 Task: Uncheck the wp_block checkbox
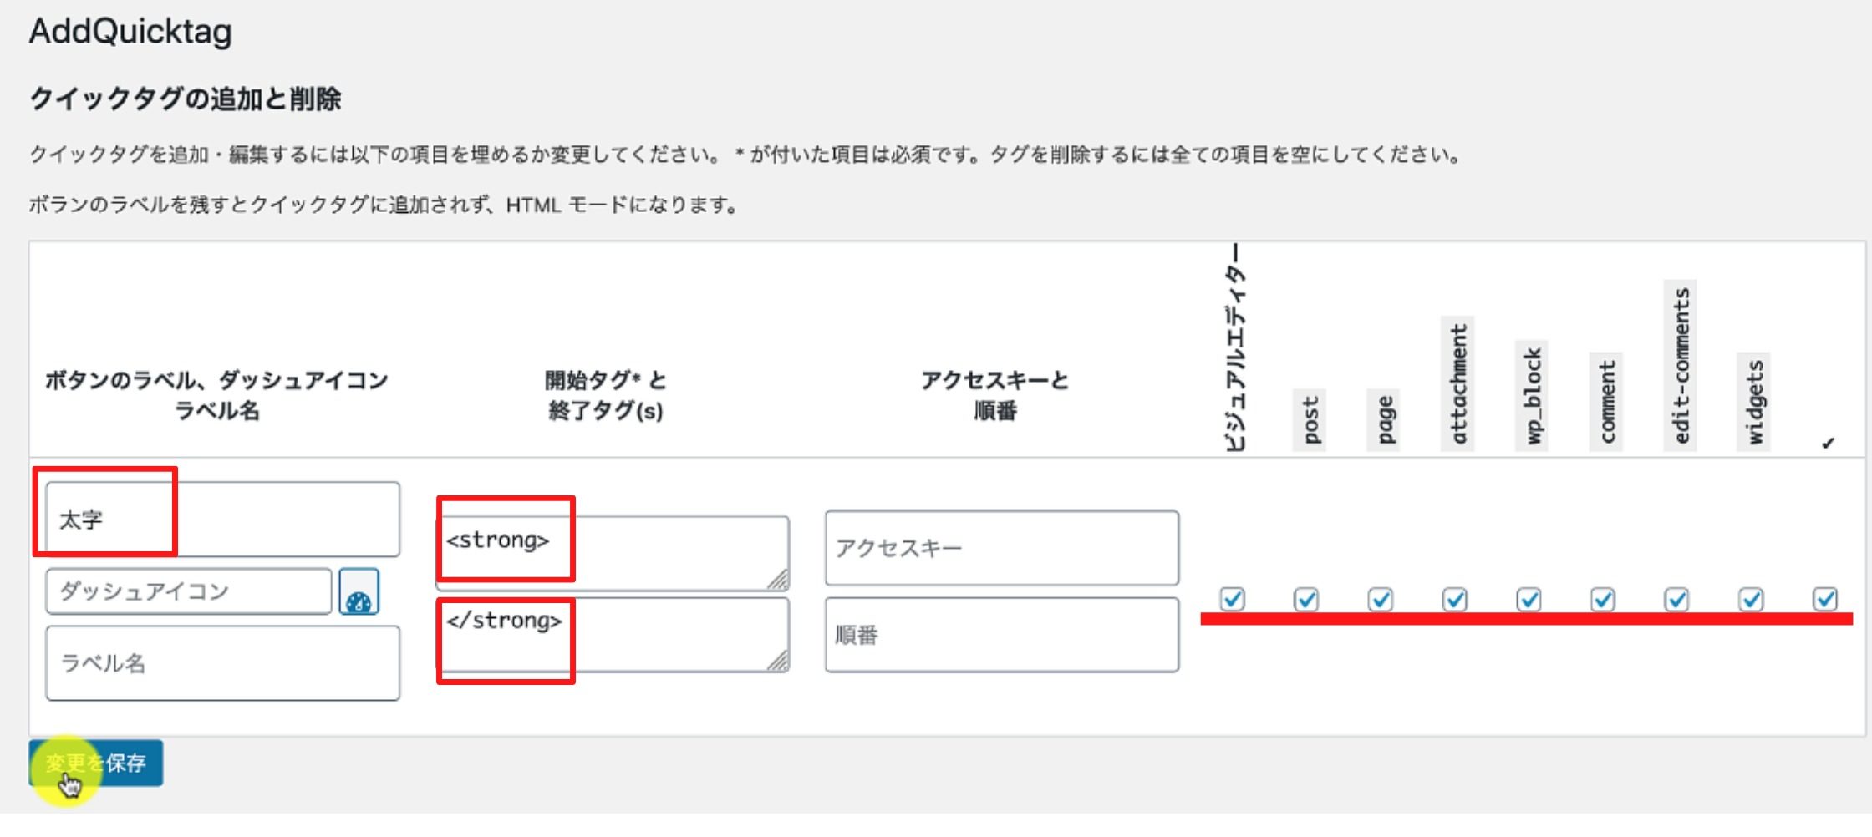(1530, 600)
